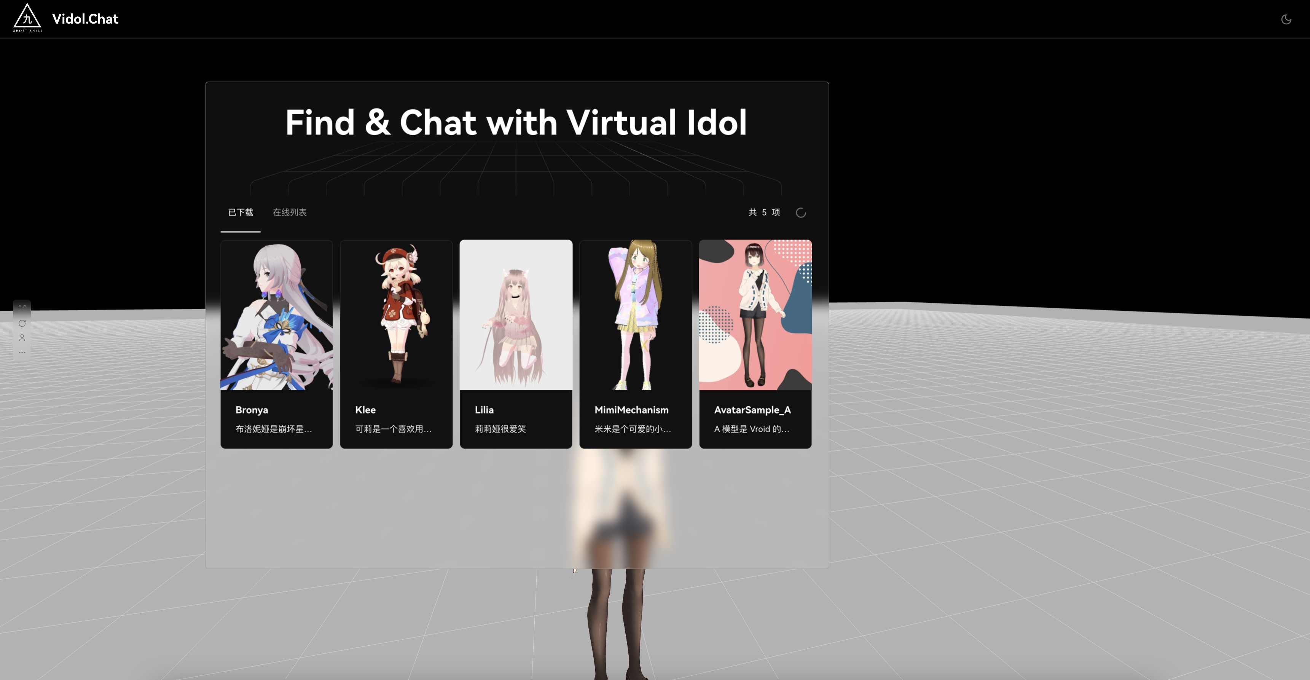The image size is (1310, 680).
Task: Click the Find & Chat with Virtual Idol heading
Action: 516,122
